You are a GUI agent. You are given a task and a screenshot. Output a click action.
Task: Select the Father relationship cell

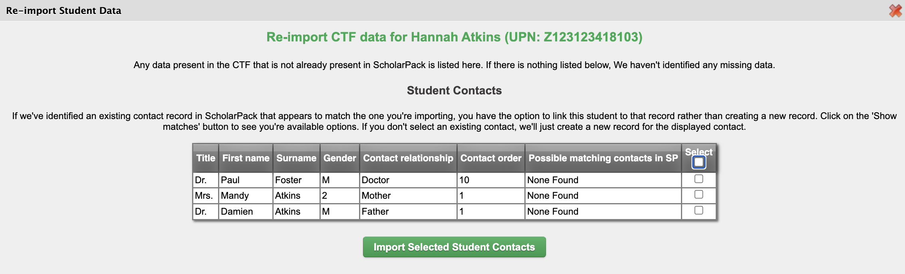click(408, 211)
